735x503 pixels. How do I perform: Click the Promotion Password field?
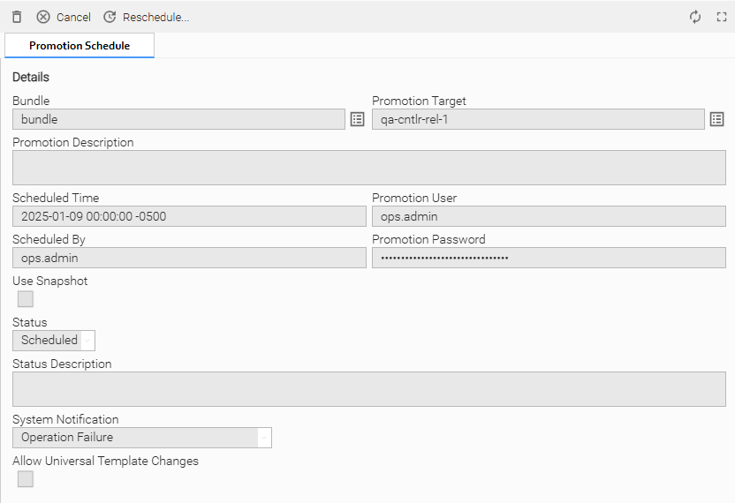point(548,257)
